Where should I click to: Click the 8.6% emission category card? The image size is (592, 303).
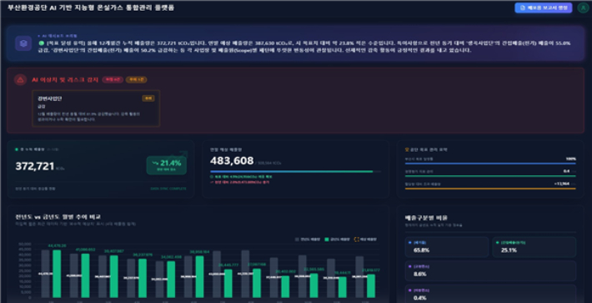click(x=490, y=271)
